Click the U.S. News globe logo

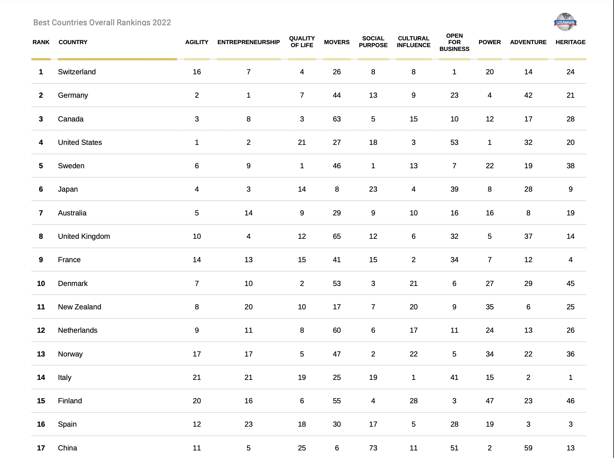pos(565,22)
